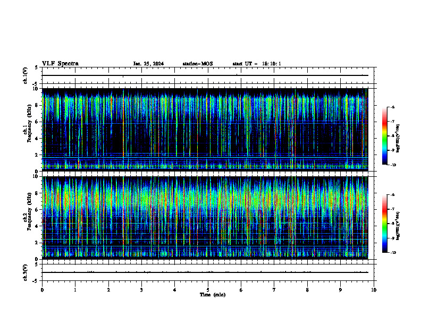
Task: Click the ch.1 frequency tick label "6"
Action: pos(37,122)
